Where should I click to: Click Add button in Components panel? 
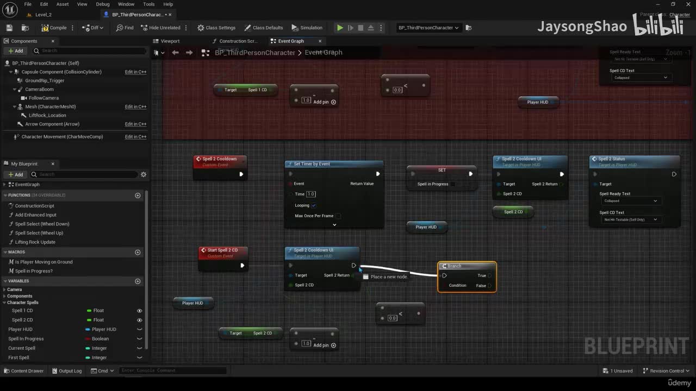[x=15, y=51]
